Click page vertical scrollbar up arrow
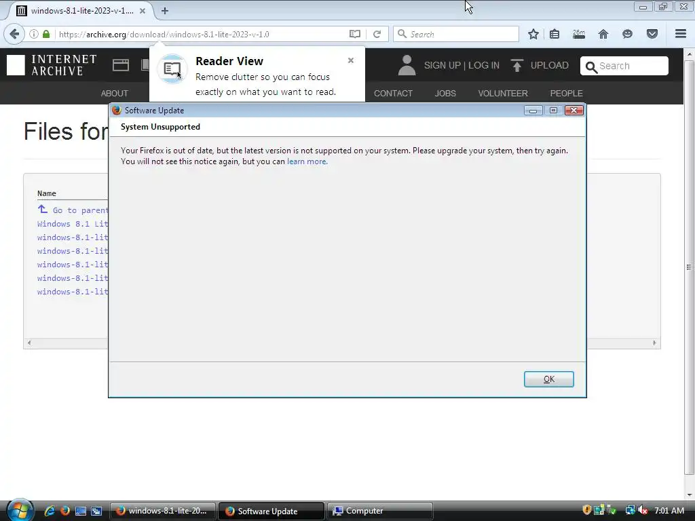The image size is (695, 521). 690,54
